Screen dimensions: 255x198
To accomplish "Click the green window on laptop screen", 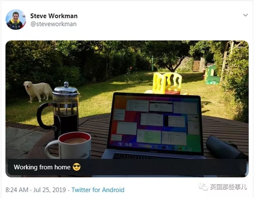I will 149,137.
